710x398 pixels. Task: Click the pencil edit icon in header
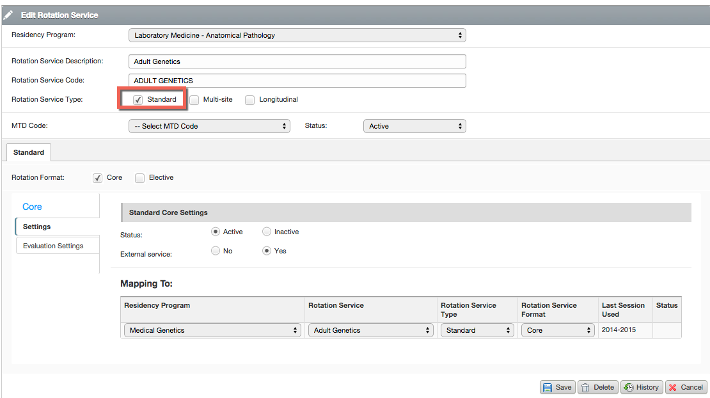(8, 15)
